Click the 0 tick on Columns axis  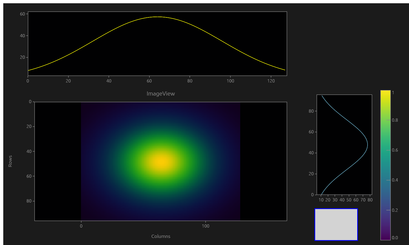(x=81, y=226)
